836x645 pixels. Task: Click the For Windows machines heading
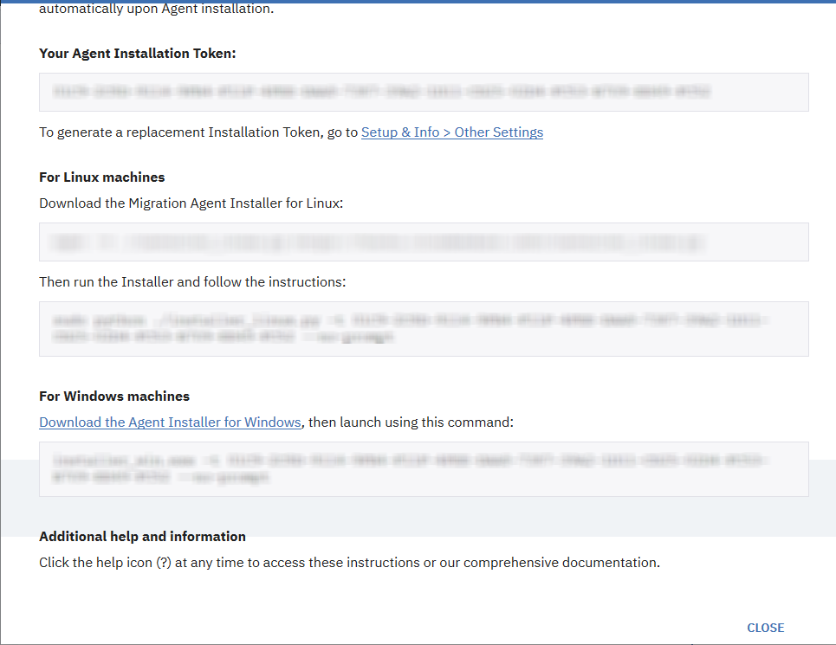point(113,396)
